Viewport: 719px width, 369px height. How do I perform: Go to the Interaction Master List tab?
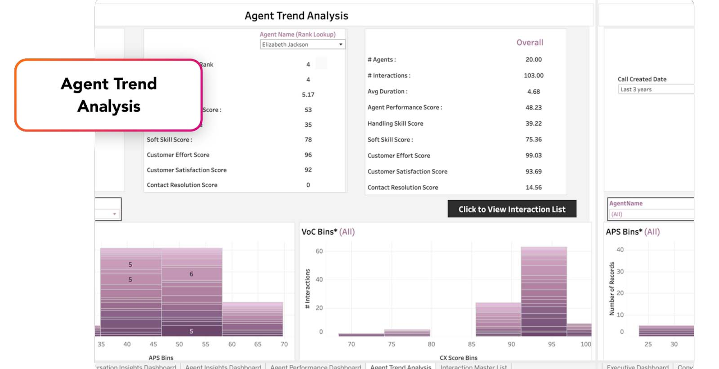[x=473, y=366]
